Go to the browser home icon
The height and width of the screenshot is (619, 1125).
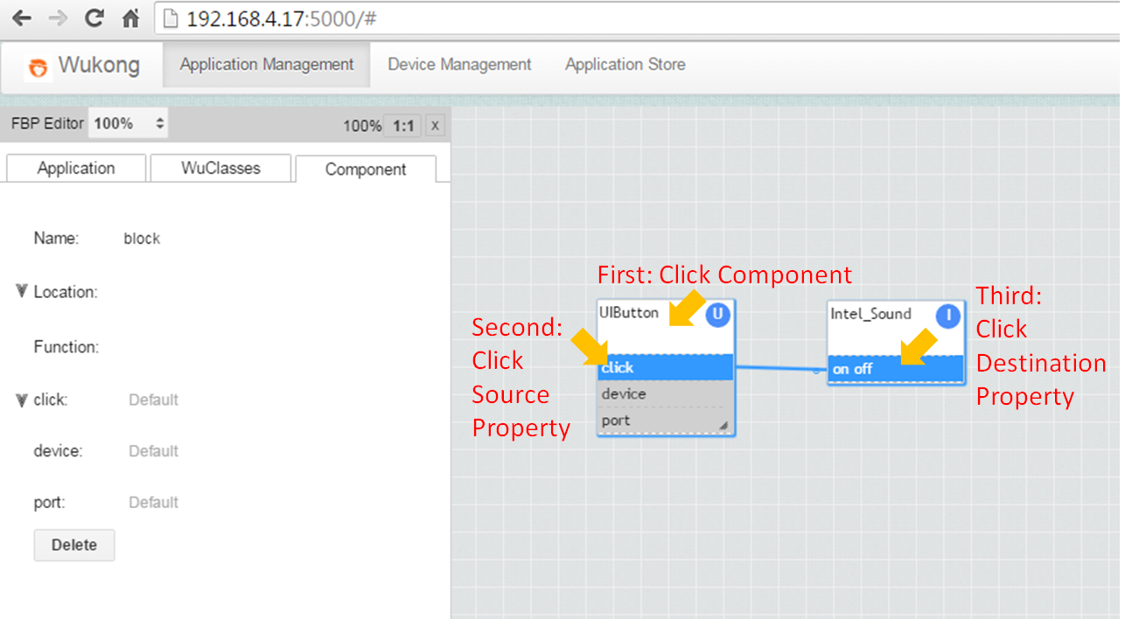point(130,17)
